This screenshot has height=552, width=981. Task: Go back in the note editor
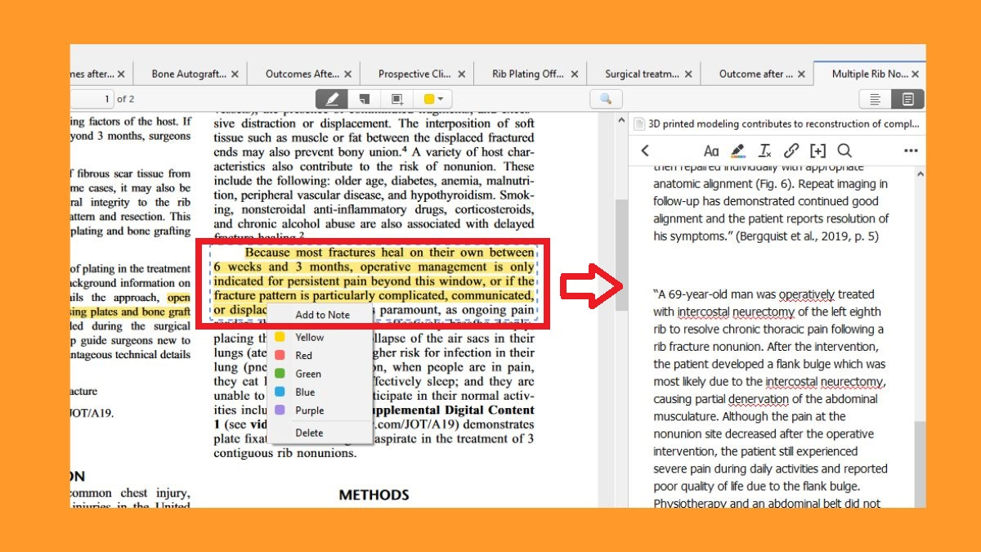(x=645, y=150)
